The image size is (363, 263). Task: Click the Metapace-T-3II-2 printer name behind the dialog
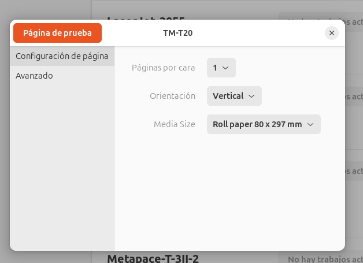(x=153, y=258)
